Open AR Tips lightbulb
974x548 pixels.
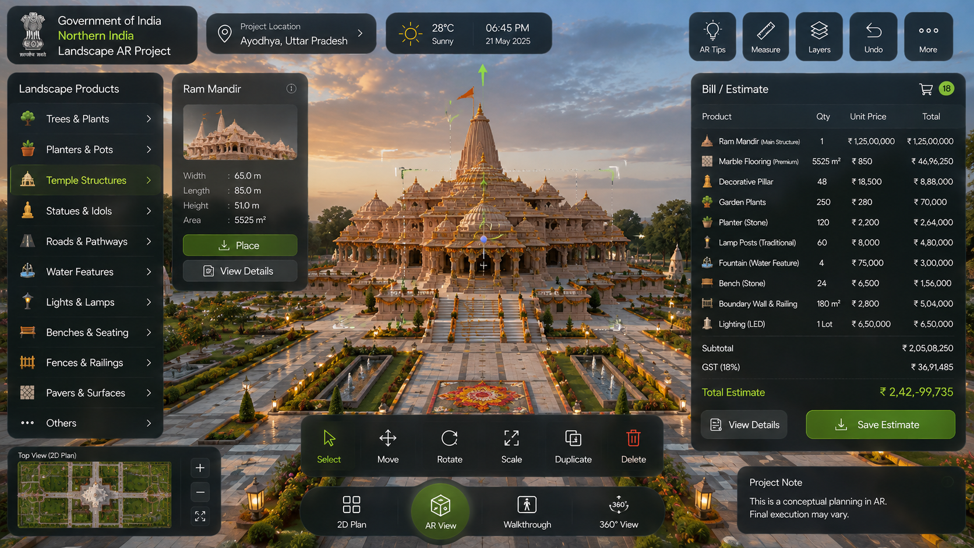(x=712, y=37)
